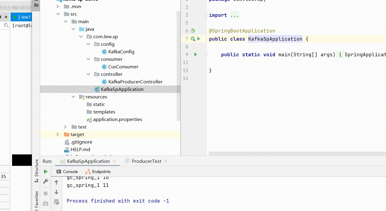This screenshot has width=386, height=211.
Task: Click the com.lew.sp package icon
Action: pos(89,37)
